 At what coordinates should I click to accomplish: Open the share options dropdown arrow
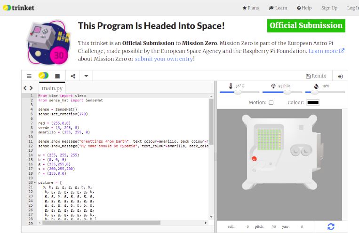pos(86,76)
